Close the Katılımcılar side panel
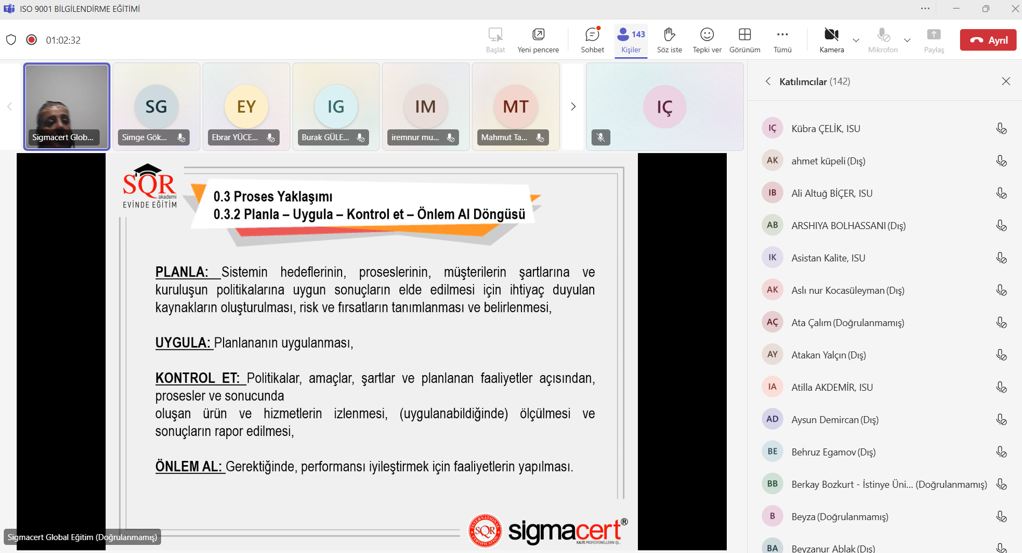1022x553 pixels. 1006,81
